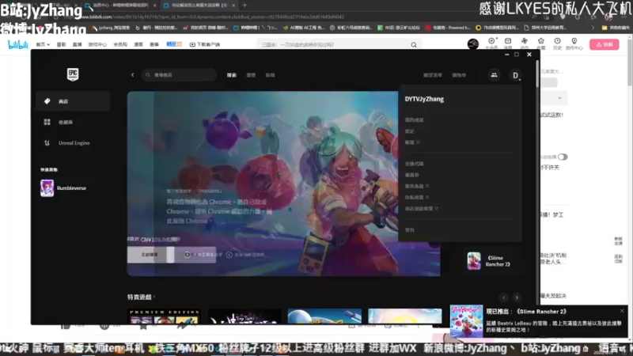Click the pink 投稿 upload button

(x=605, y=44)
